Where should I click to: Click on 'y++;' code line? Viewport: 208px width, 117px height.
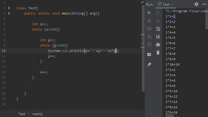(52, 56)
